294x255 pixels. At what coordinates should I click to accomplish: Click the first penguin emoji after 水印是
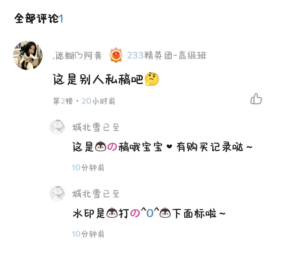[x=112, y=213]
